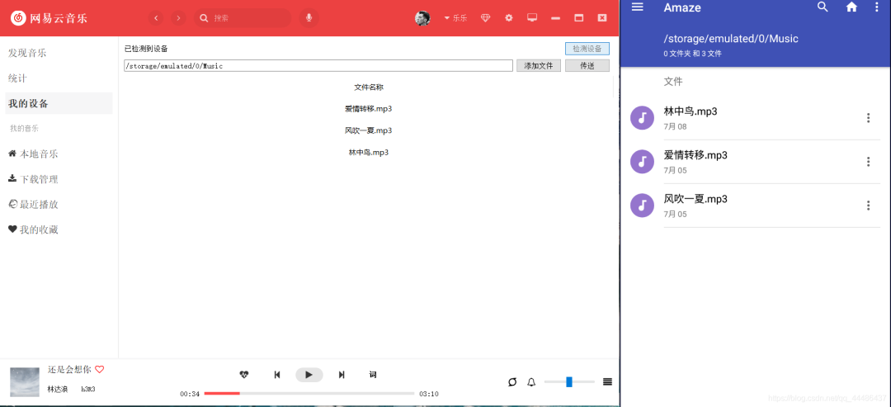Skip to the next track

point(342,375)
